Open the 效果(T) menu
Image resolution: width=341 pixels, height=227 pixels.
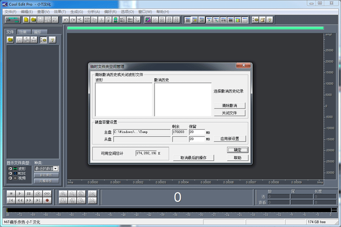pos(60,12)
